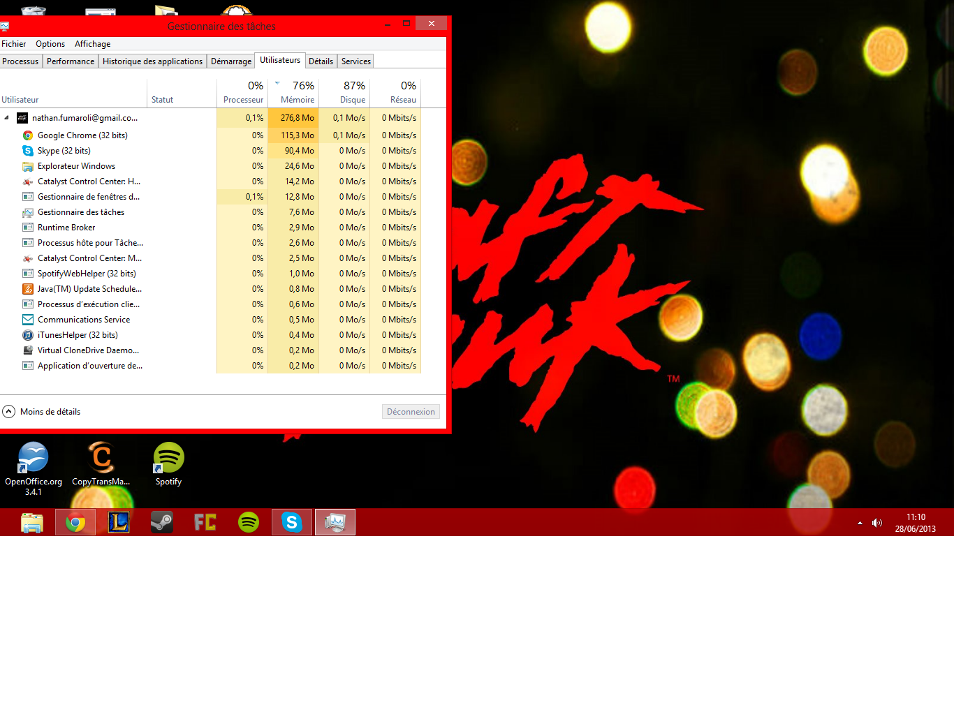Click the Déconnexion button
Image resolution: width=954 pixels, height=712 pixels.
(x=411, y=412)
